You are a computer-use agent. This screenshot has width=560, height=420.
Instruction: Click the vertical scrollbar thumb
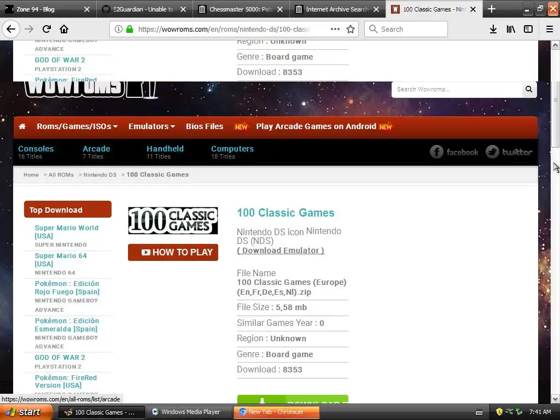pyautogui.click(x=555, y=114)
